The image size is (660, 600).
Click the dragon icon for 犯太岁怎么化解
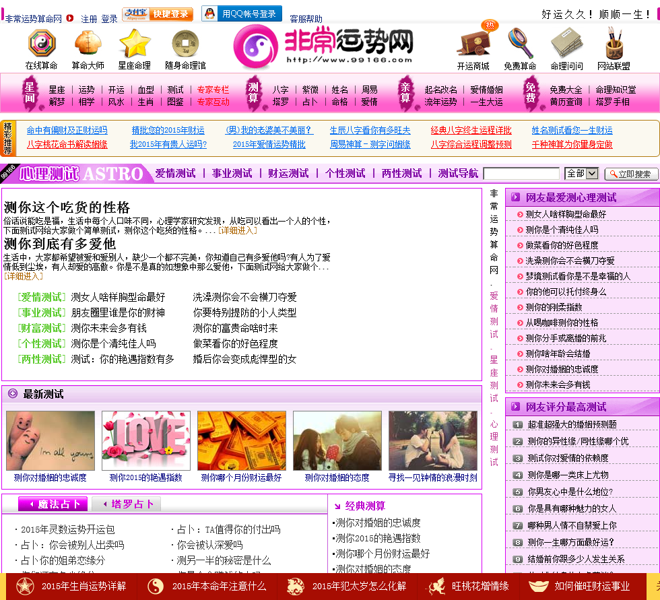tap(296, 586)
